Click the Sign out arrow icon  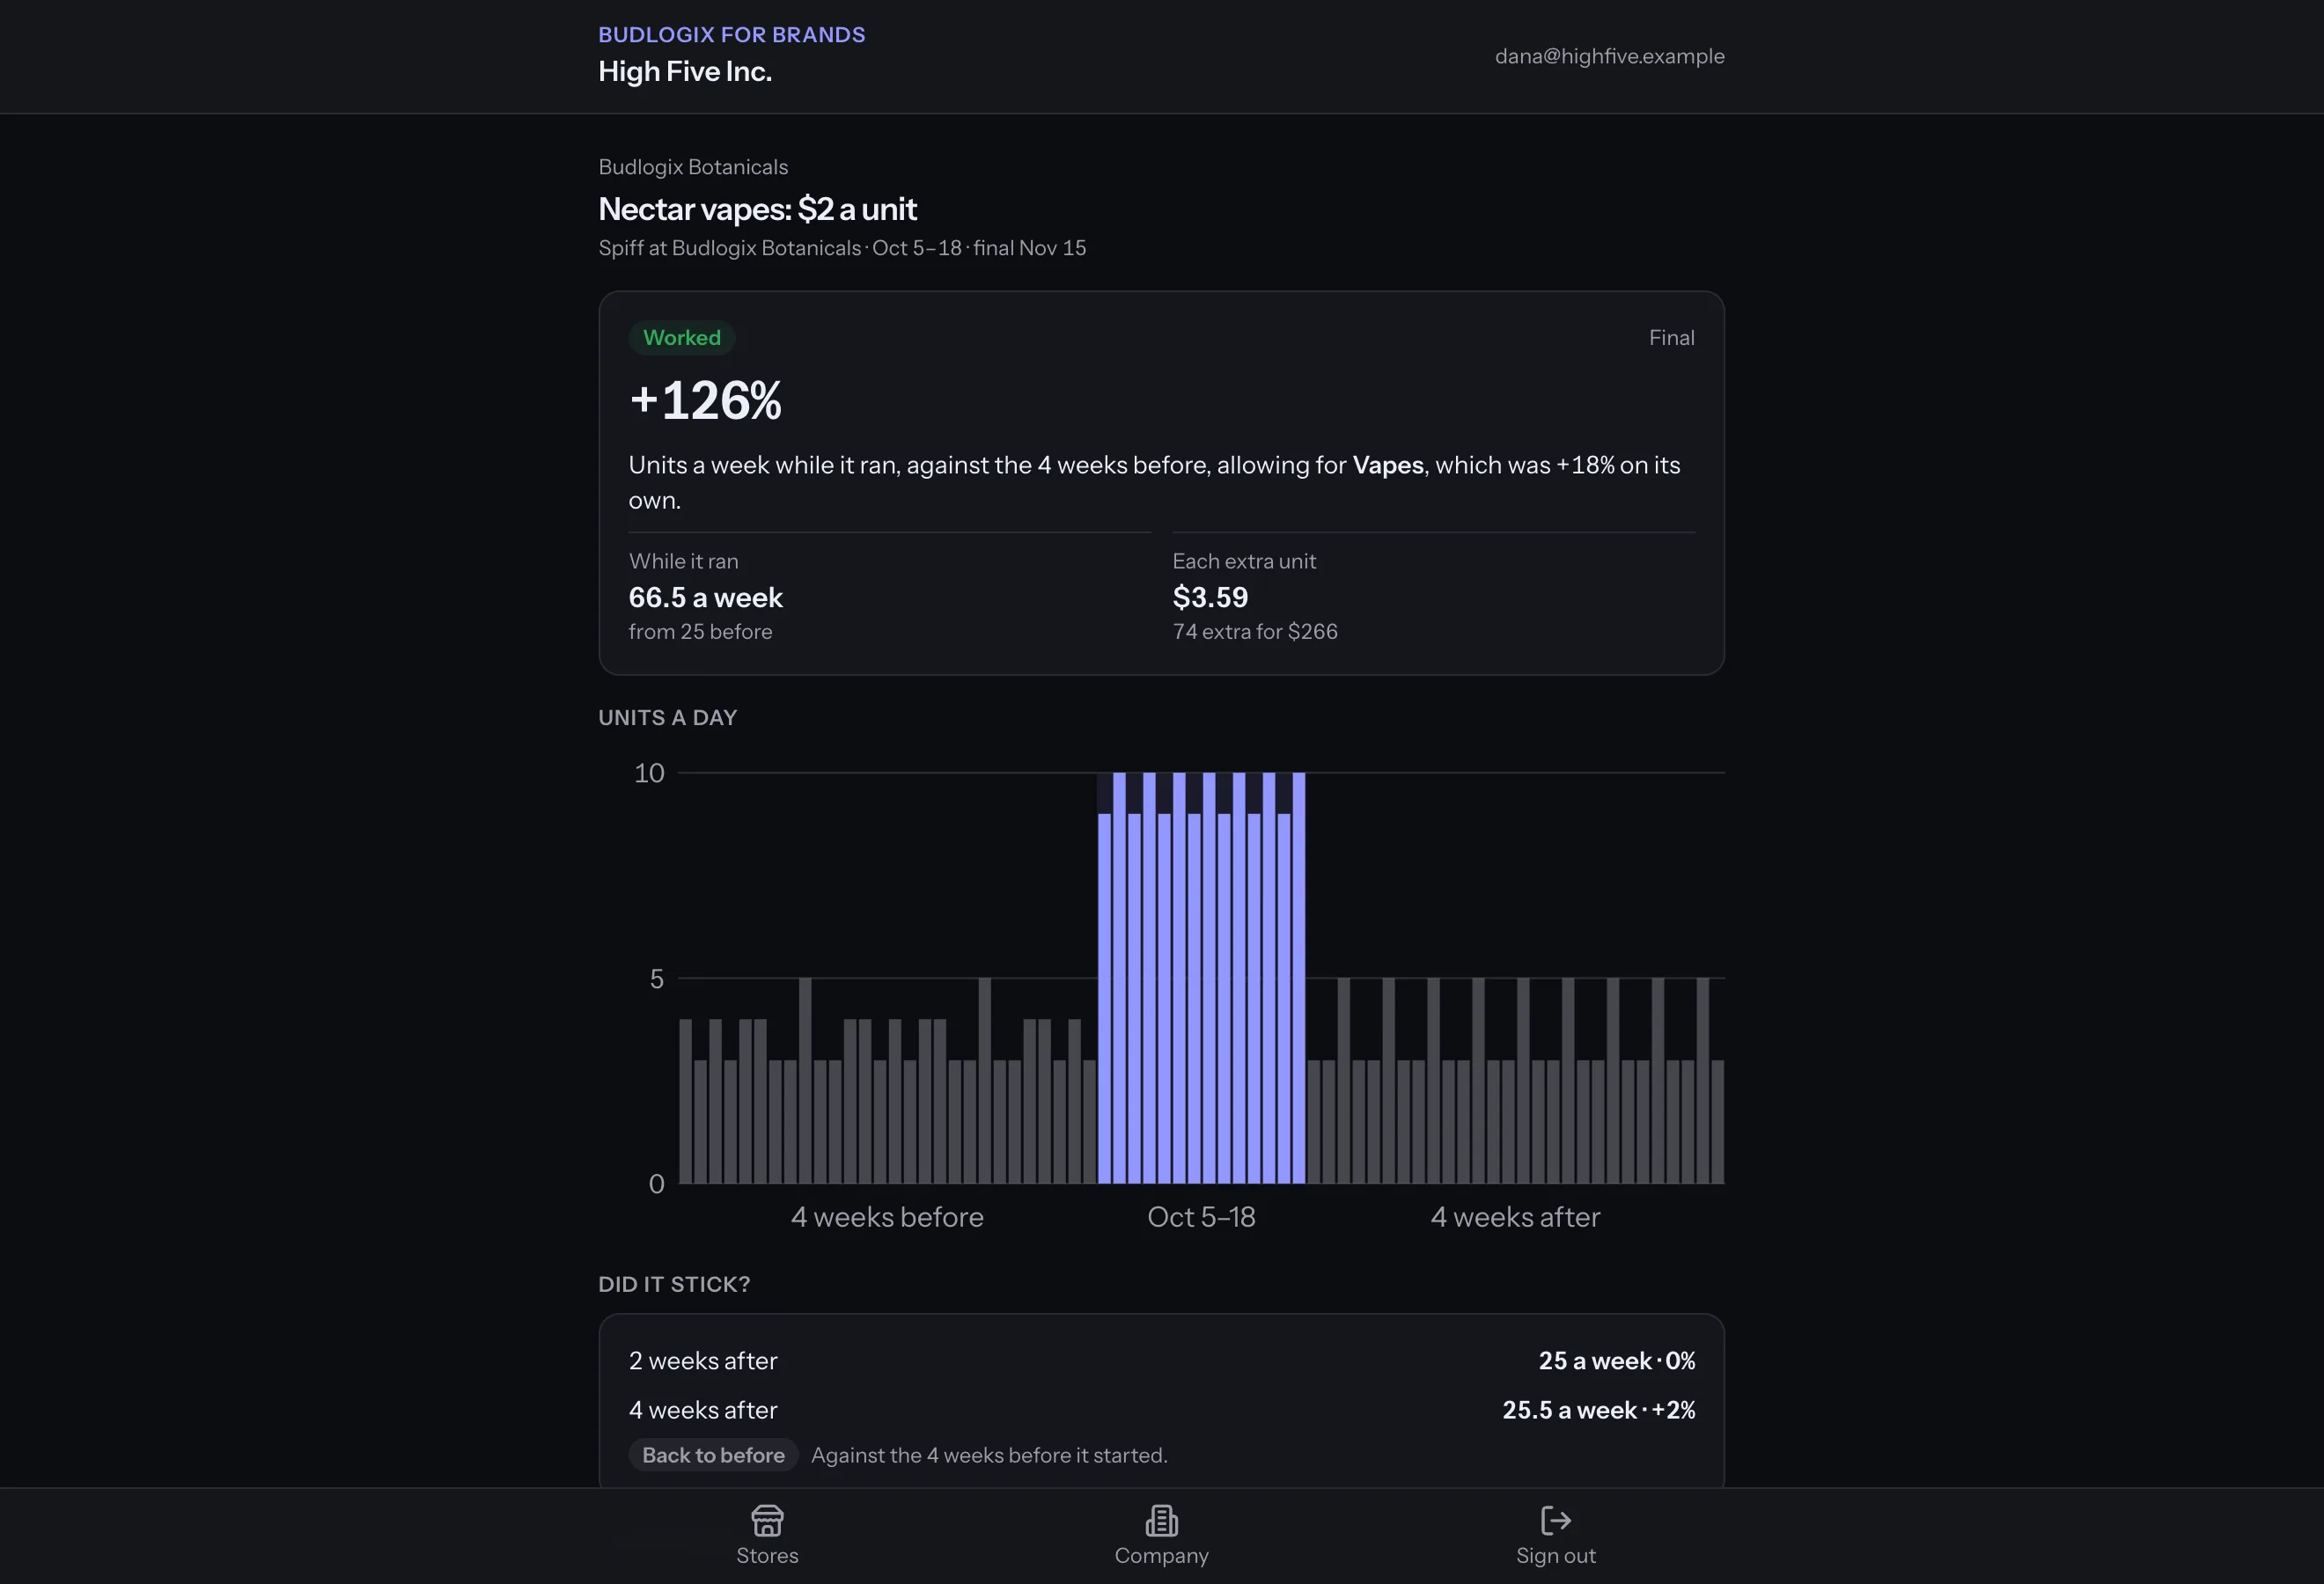pyautogui.click(x=1555, y=1520)
